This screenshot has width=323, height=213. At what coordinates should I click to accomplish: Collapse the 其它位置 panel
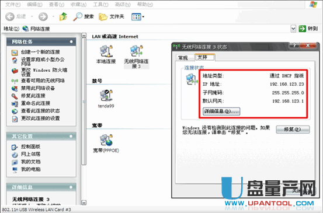pyautogui.click(x=71, y=136)
